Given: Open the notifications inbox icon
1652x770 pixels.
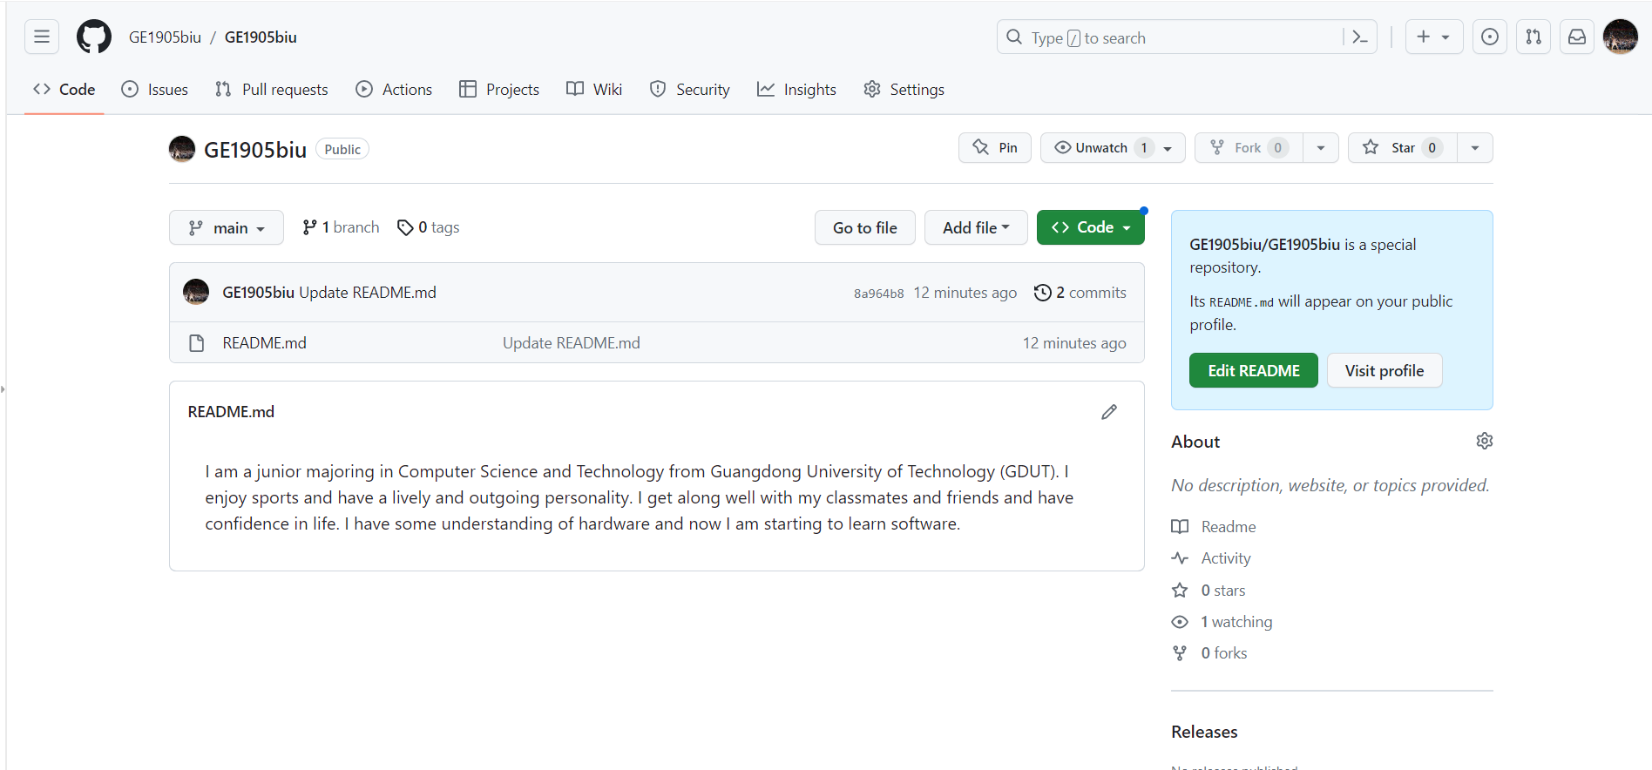Looking at the screenshot, I should 1577,37.
